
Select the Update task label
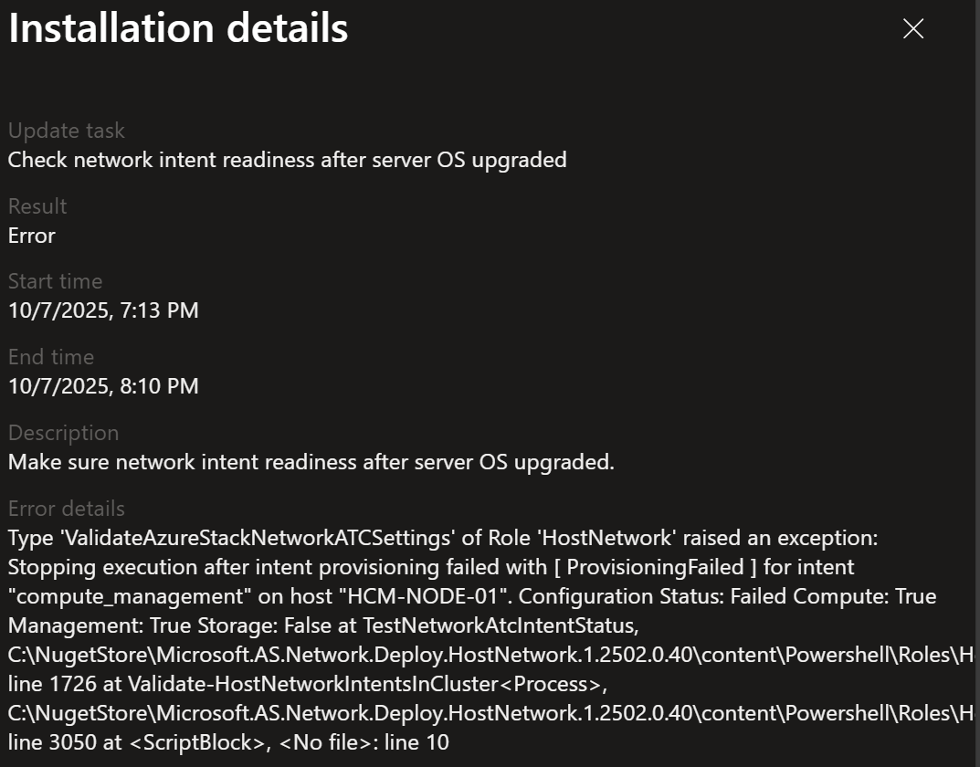(x=66, y=131)
